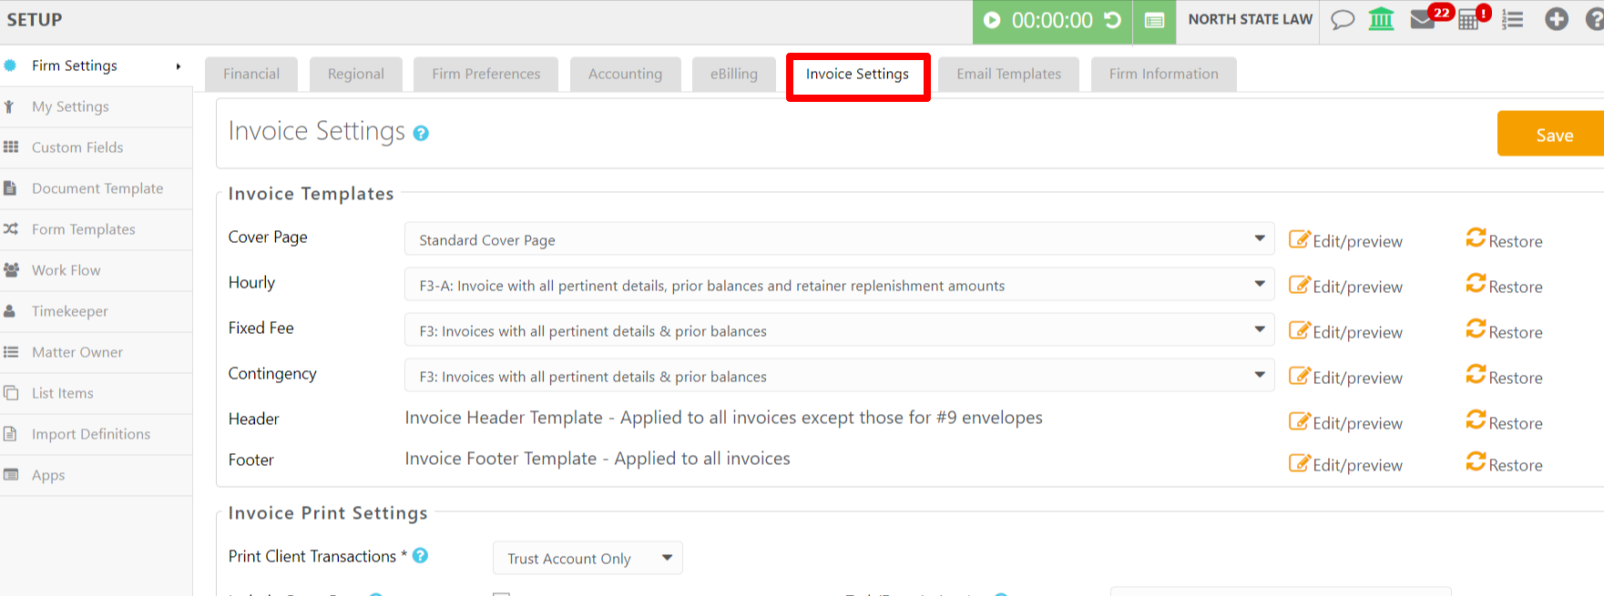The image size is (1604, 596).
Task: Restore the Footer template
Action: (x=1504, y=463)
